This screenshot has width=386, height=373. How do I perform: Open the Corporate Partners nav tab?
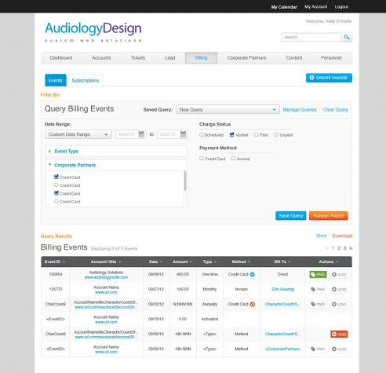point(246,58)
